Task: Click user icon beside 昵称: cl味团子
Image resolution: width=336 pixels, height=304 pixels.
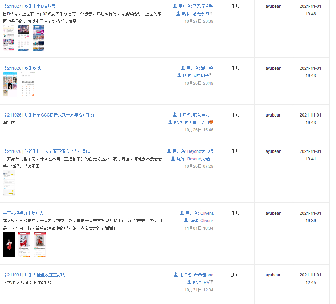Action: tap(179, 75)
